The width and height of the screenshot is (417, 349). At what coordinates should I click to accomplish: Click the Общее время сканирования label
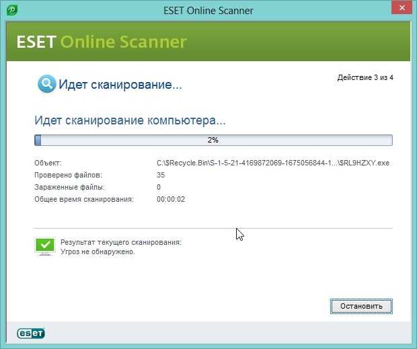[84, 199]
